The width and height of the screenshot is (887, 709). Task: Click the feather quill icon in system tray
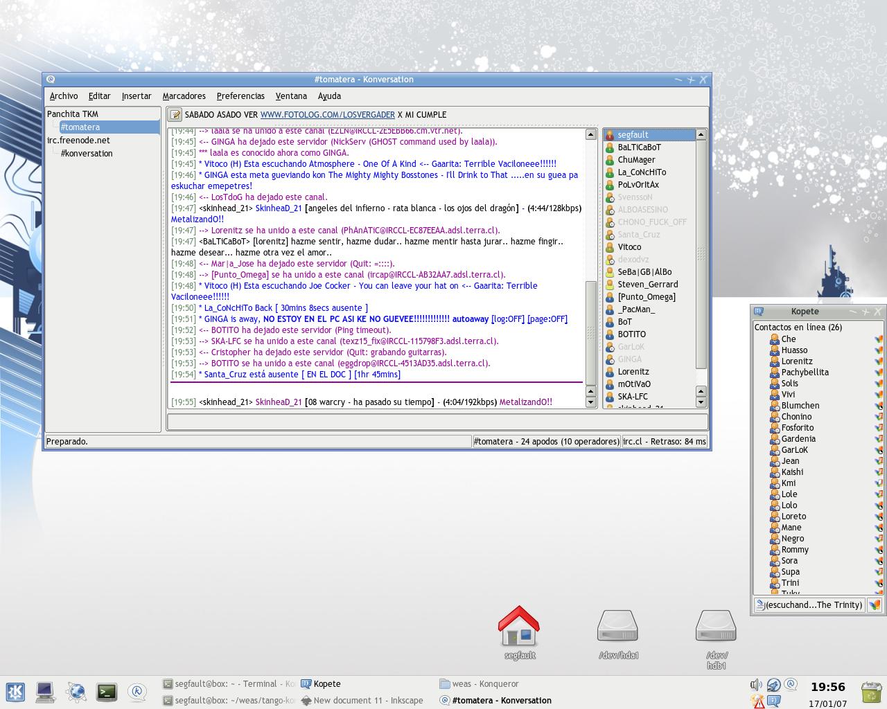pos(774,685)
